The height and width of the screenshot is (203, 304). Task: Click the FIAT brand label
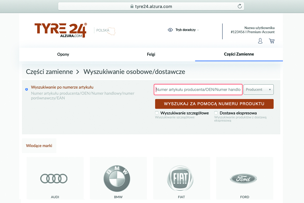[x=181, y=197]
